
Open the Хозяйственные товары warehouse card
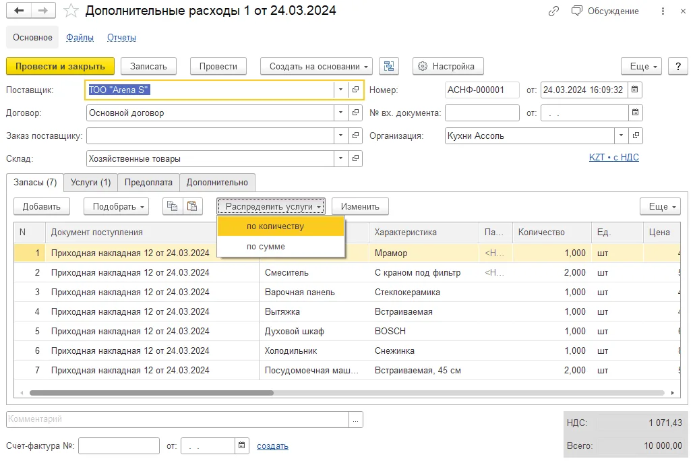pos(355,158)
